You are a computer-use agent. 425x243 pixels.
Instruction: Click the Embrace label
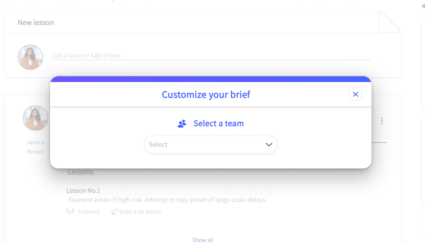coord(89,212)
